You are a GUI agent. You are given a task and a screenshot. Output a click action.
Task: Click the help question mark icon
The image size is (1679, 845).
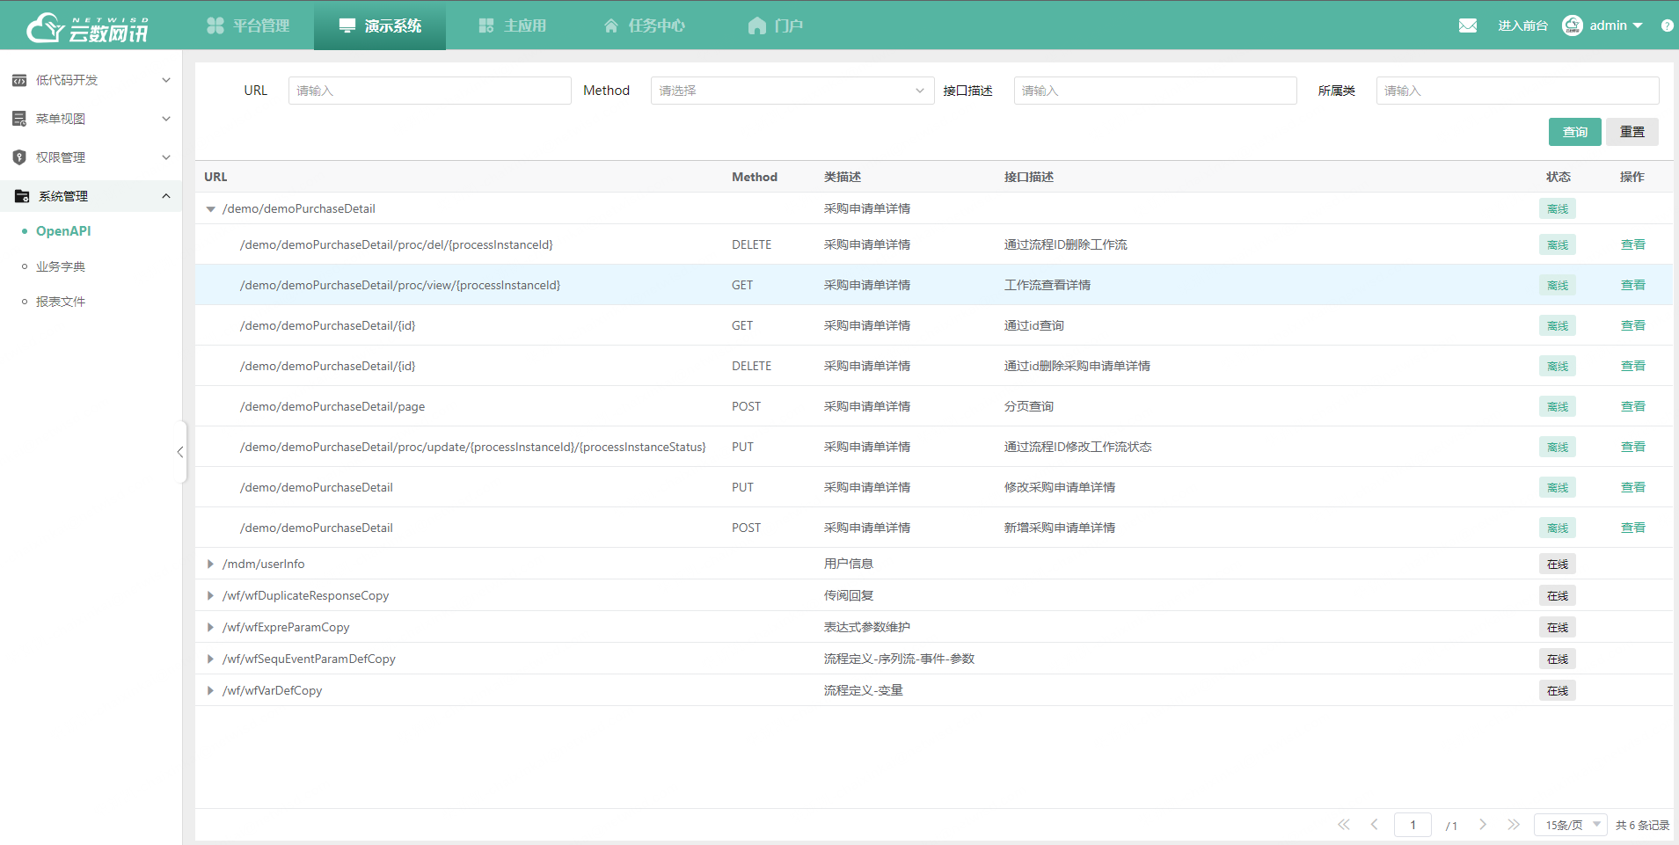(1667, 25)
